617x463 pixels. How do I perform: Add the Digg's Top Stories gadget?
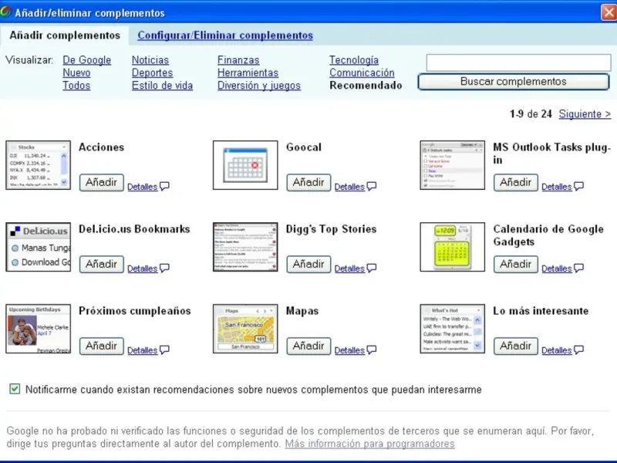308,264
